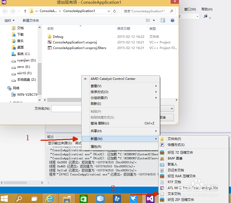
Task: Open the 新建(W) menu item
Action: 120,139
